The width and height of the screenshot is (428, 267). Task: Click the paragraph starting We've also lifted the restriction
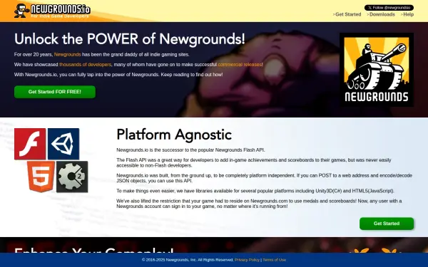coord(259,204)
